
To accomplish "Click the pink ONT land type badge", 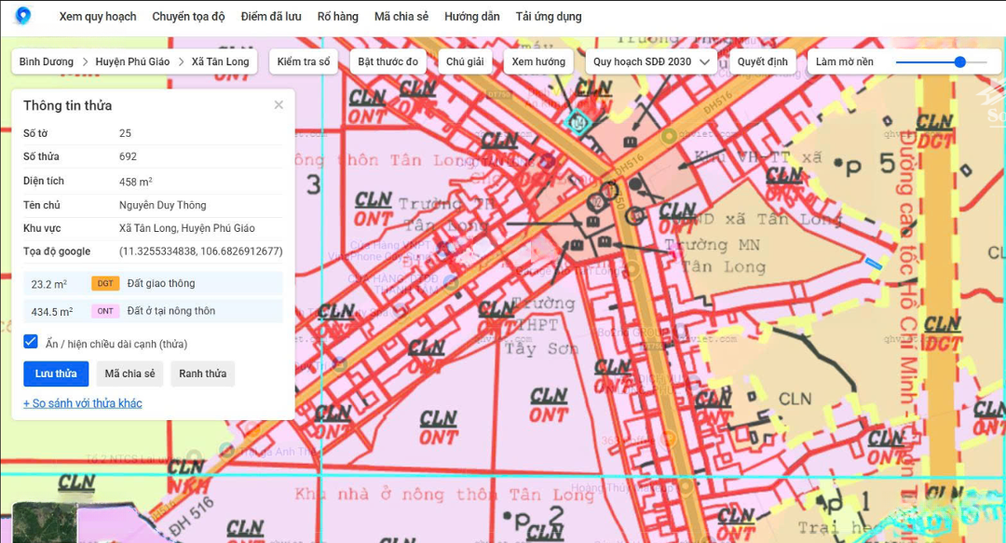I will pyautogui.click(x=105, y=312).
